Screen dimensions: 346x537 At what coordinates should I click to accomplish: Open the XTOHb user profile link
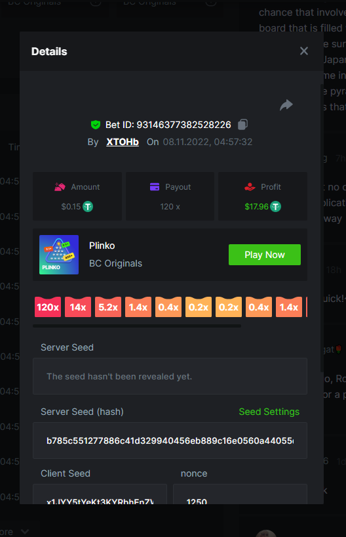coord(123,142)
